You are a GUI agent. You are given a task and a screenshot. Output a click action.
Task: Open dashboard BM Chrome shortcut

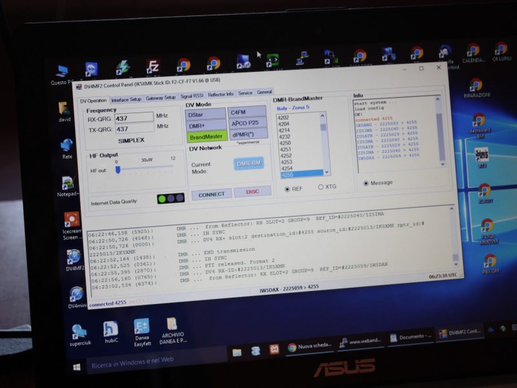point(480,125)
